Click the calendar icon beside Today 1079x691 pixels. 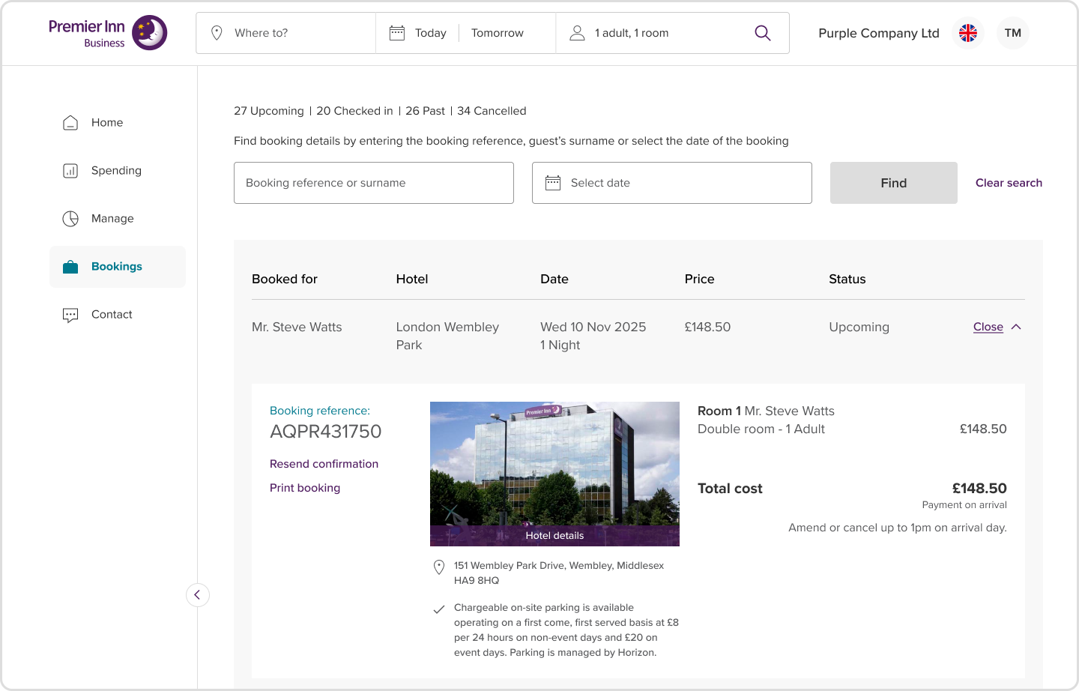[x=397, y=33]
